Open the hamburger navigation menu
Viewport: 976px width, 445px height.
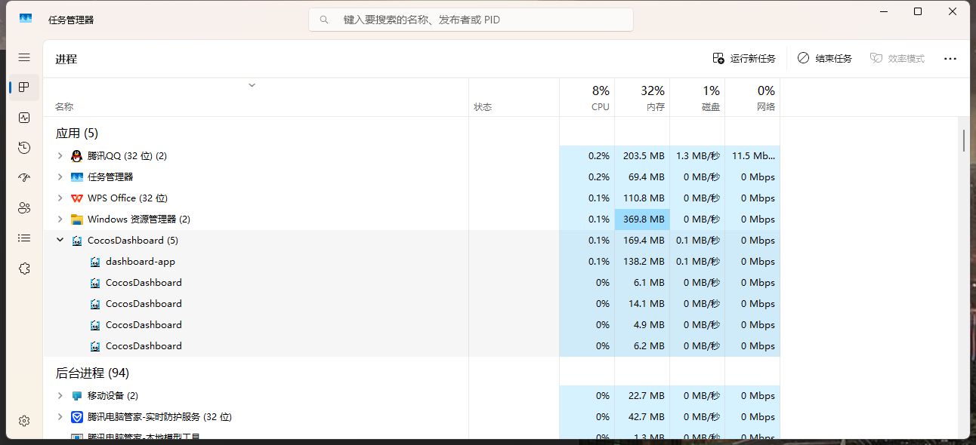24,57
